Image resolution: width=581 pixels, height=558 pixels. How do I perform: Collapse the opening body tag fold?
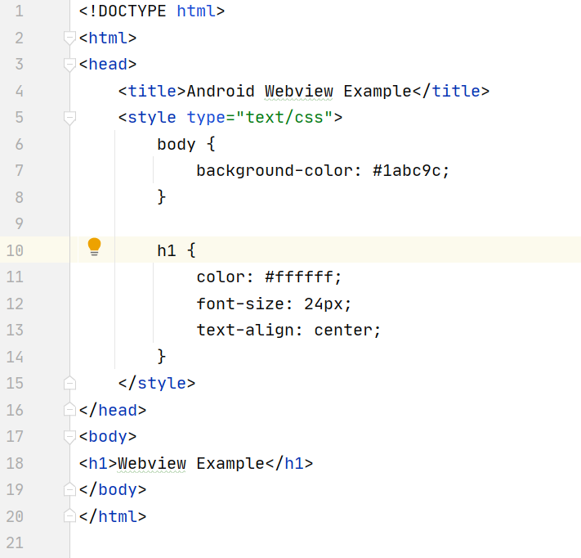(x=69, y=436)
